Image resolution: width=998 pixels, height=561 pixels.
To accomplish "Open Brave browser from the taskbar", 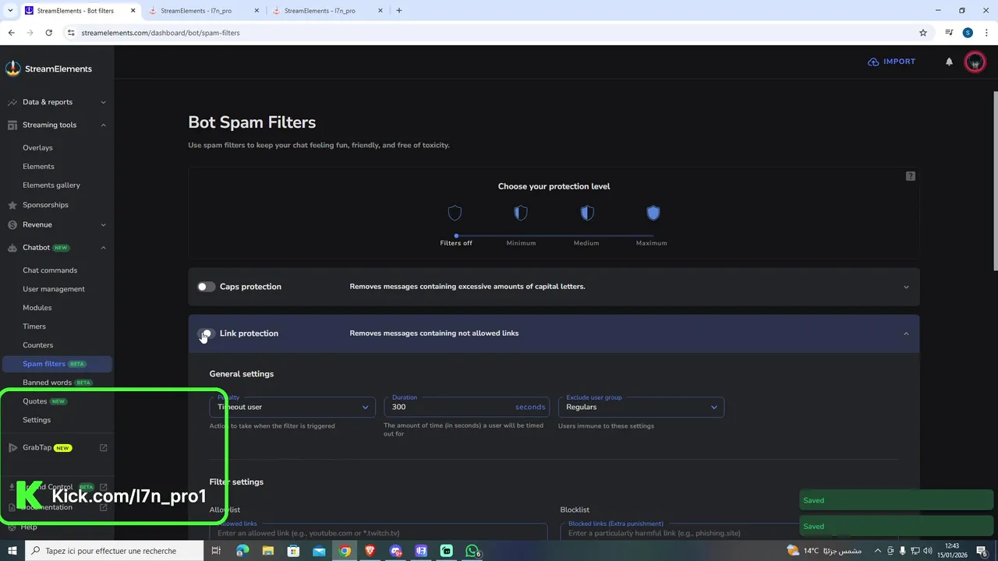I will [x=370, y=551].
